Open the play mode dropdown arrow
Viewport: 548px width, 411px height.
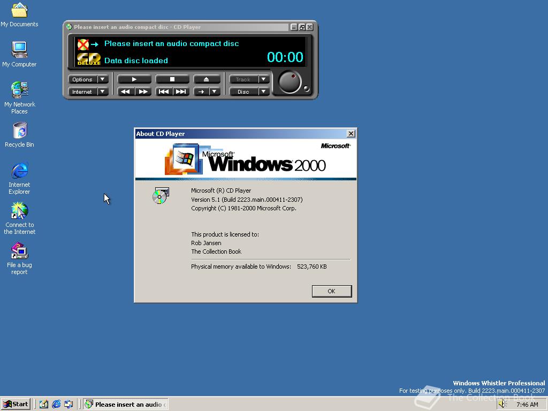coord(215,92)
